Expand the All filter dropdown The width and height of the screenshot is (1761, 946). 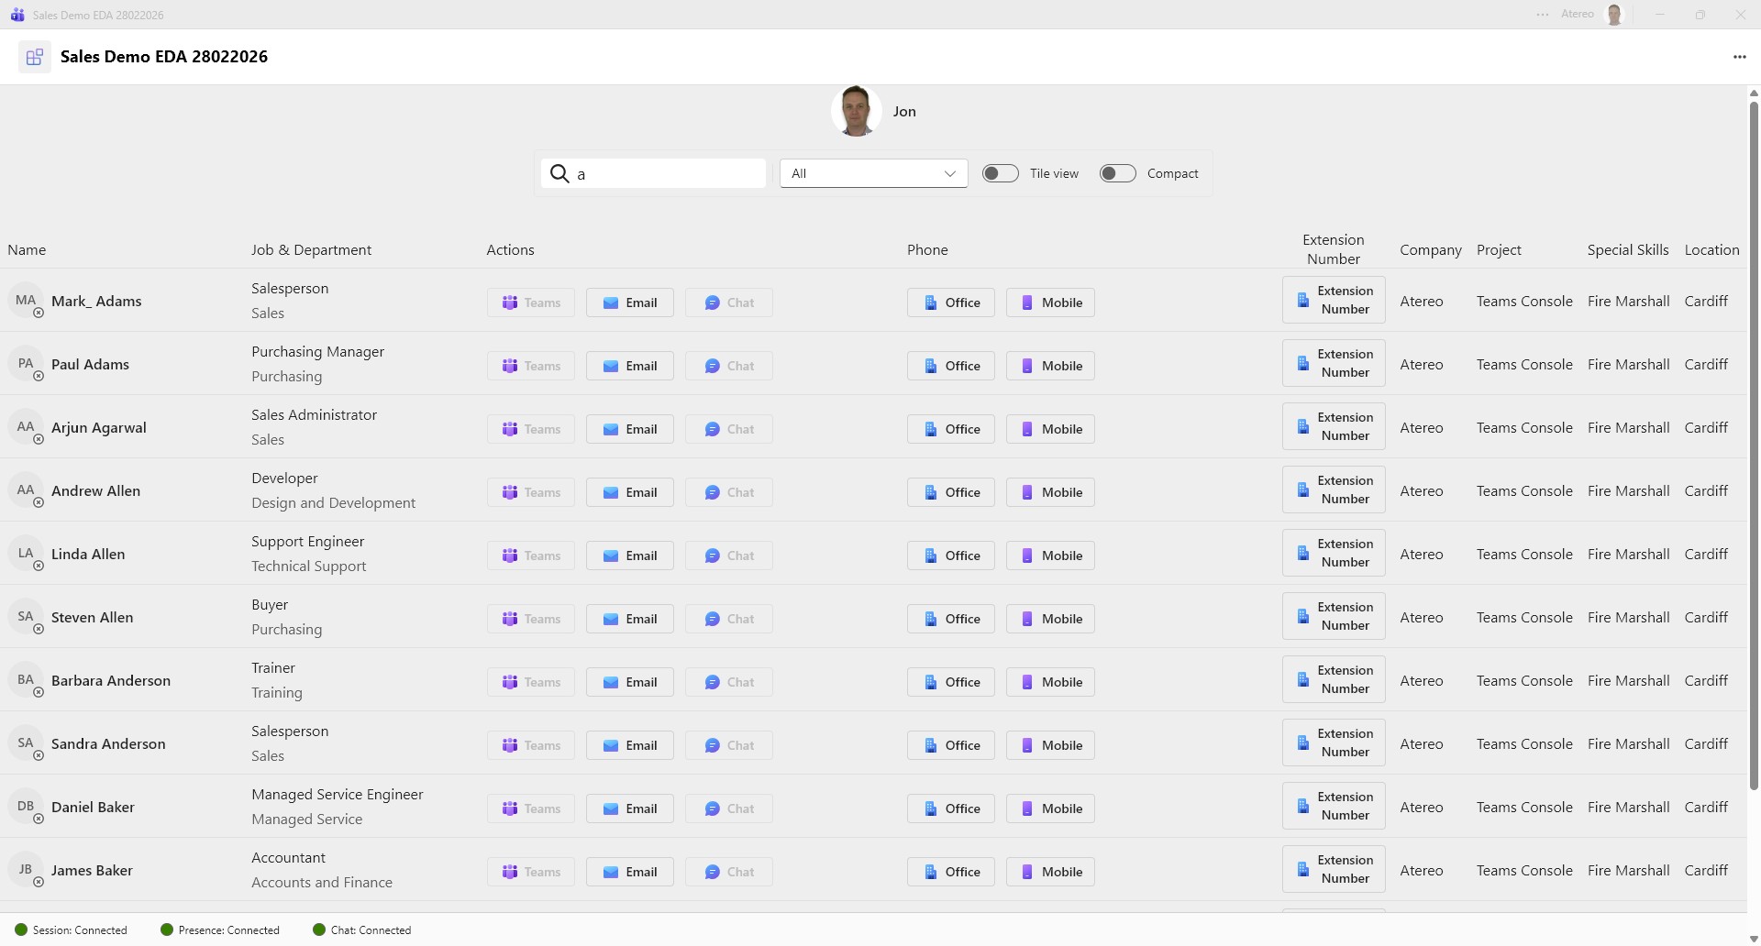click(873, 173)
